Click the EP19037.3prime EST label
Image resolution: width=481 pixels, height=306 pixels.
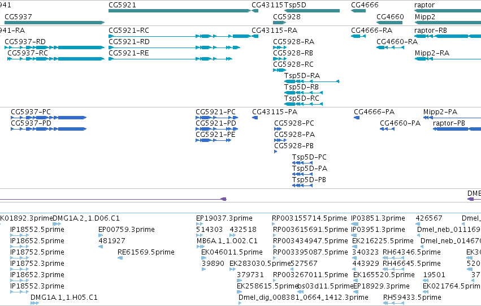point(224,218)
